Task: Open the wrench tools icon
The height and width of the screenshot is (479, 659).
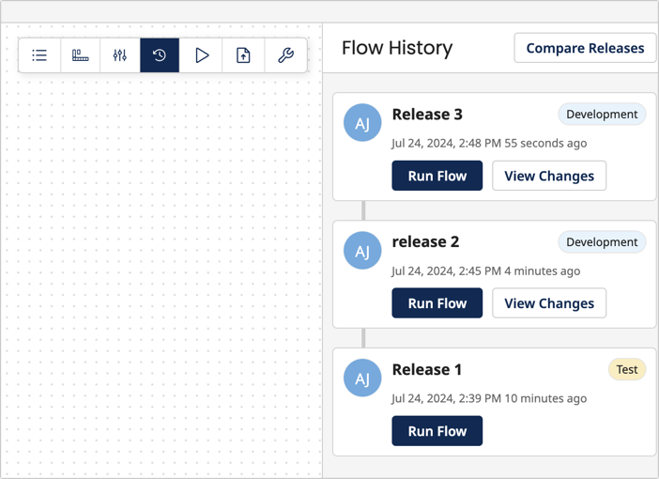Action: coord(285,55)
